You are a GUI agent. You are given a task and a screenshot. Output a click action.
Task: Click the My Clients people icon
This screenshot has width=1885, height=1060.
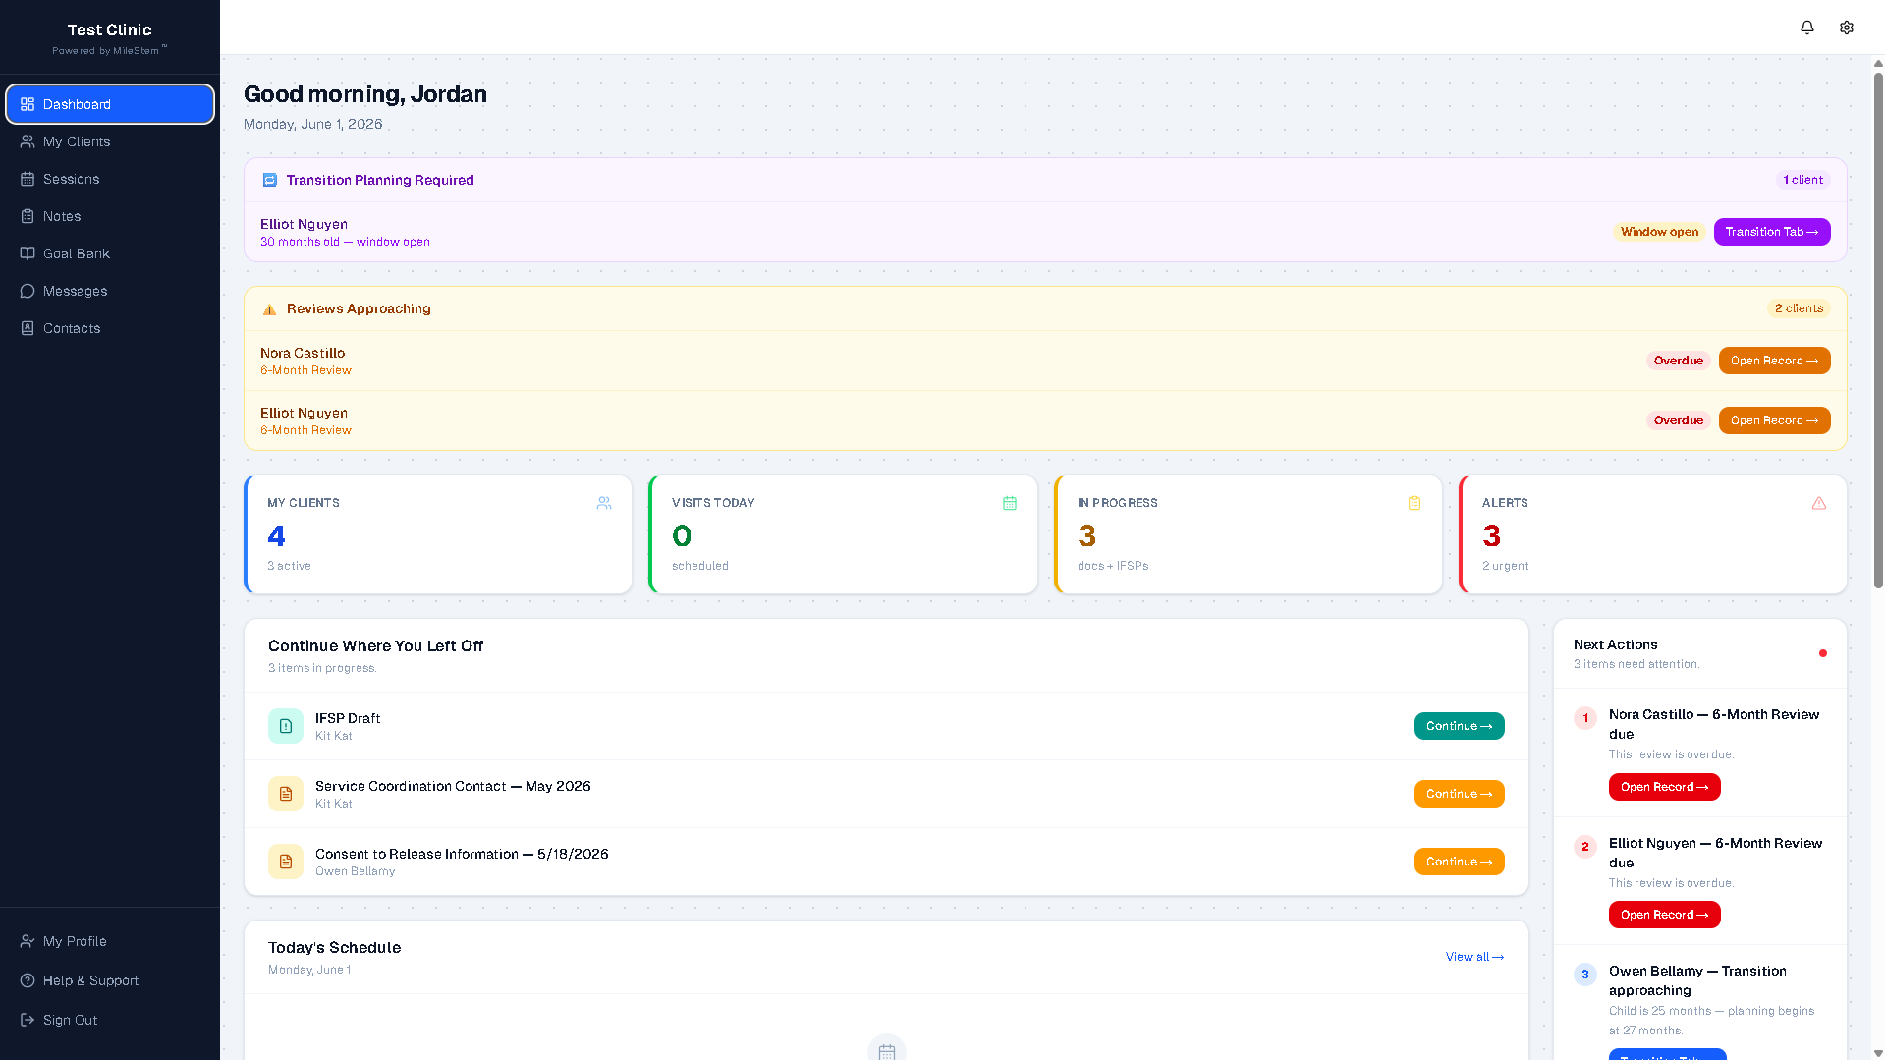click(x=28, y=141)
